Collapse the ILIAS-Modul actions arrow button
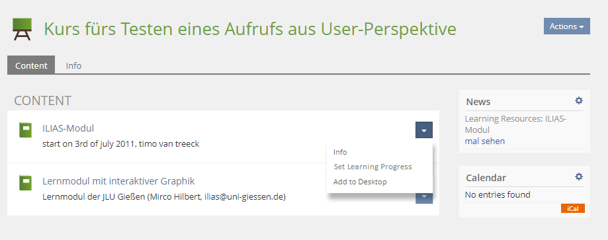The width and height of the screenshot is (608, 240). tap(424, 130)
